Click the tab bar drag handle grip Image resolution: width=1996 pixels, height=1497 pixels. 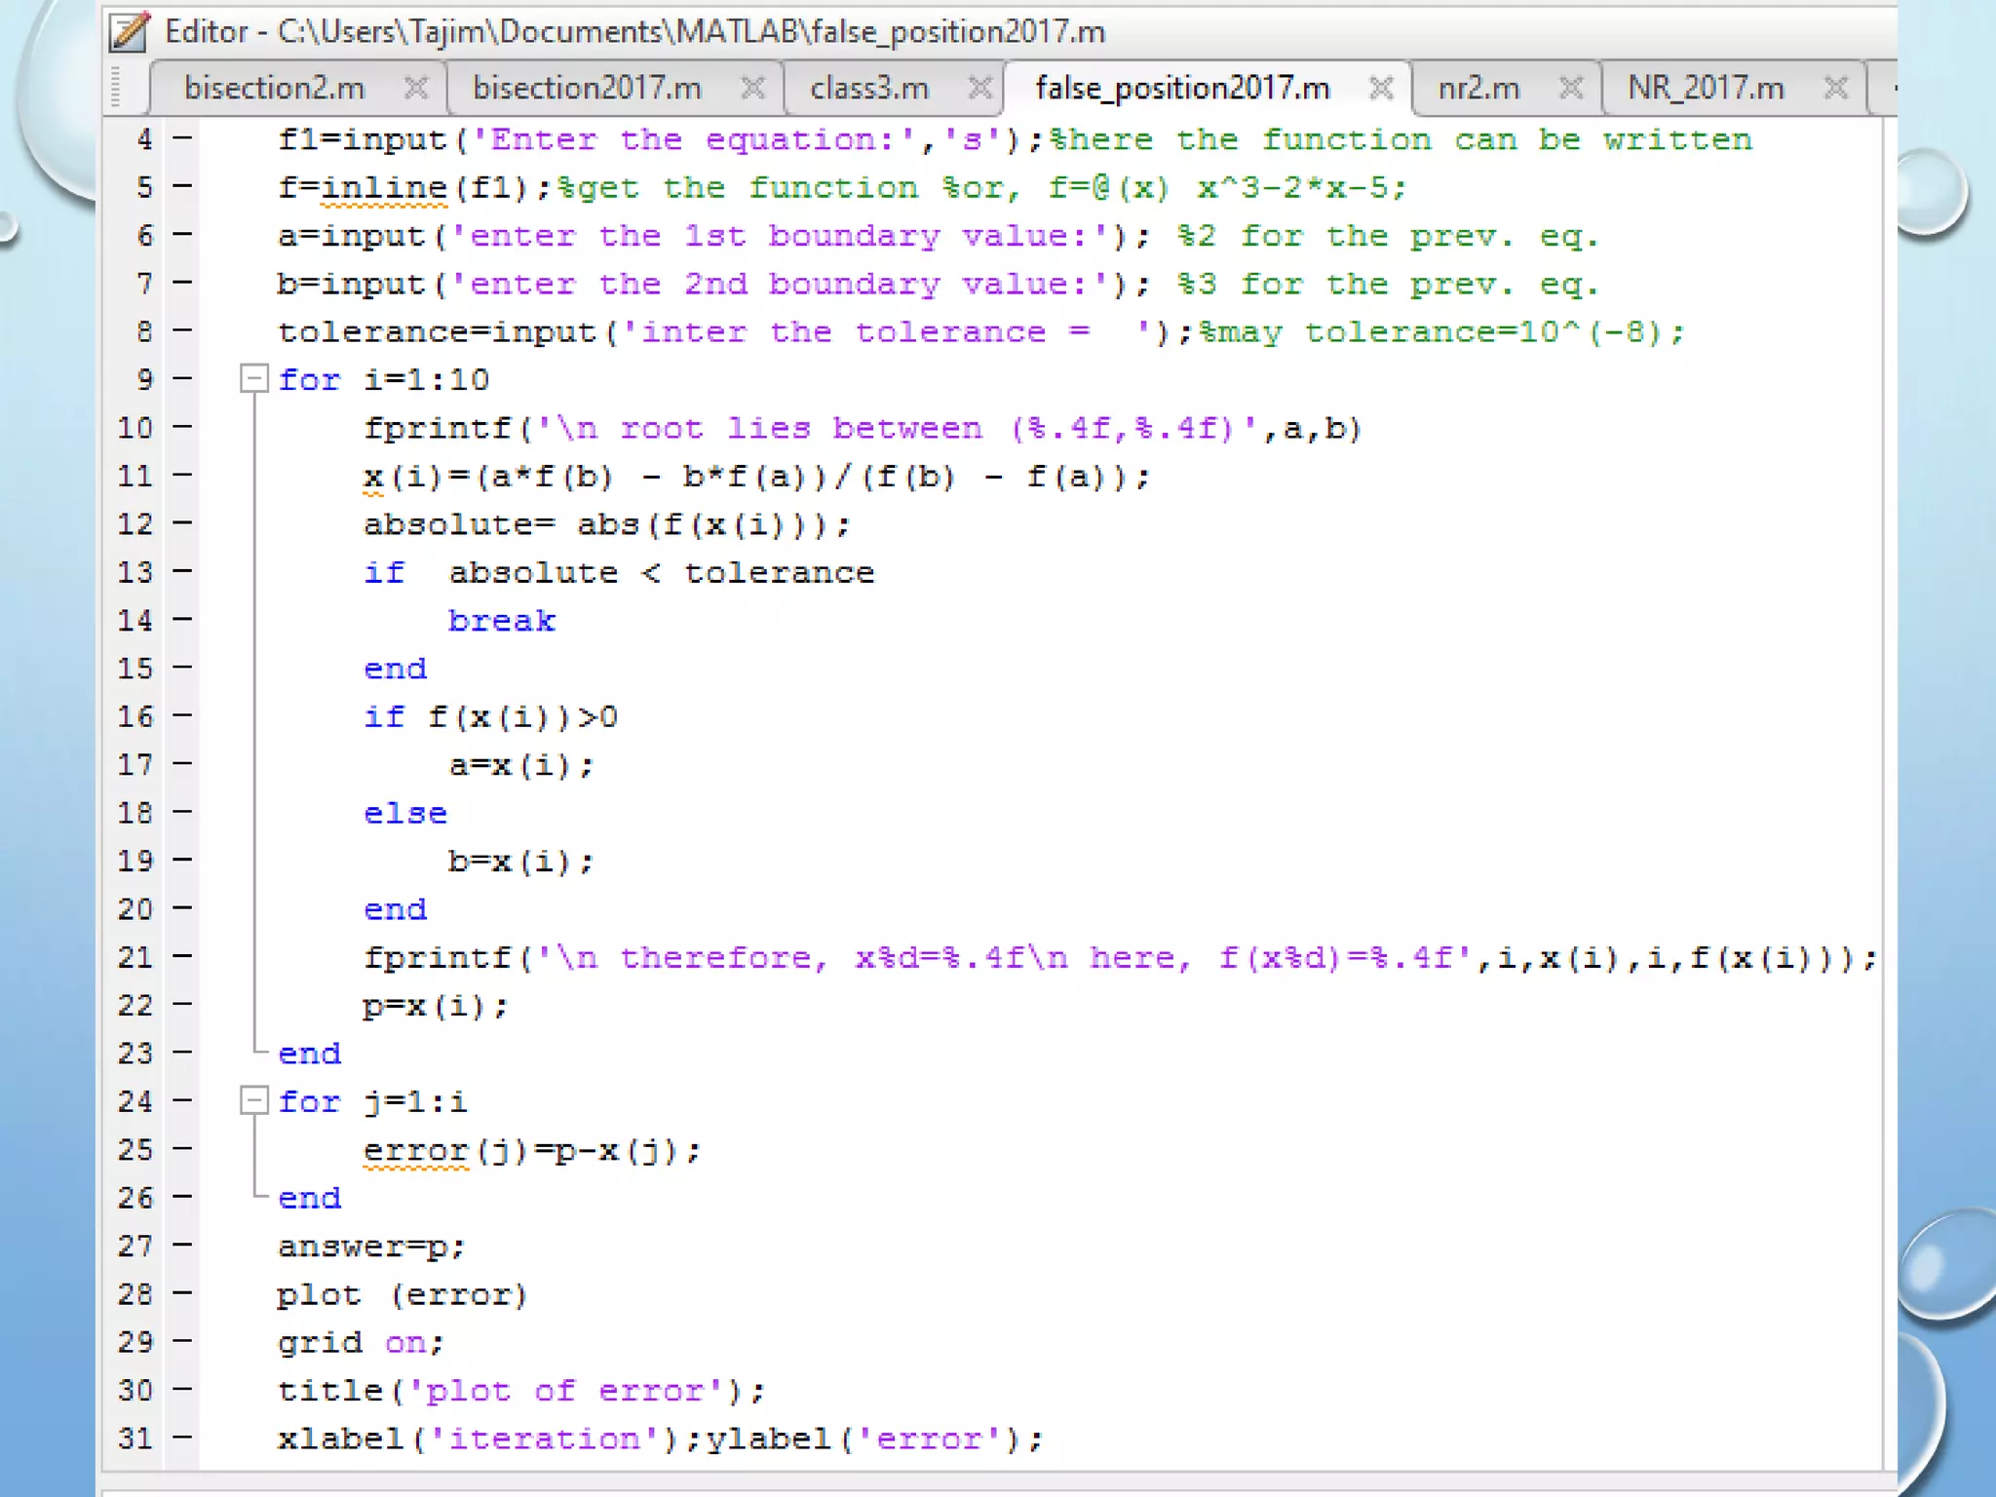pos(115,89)
